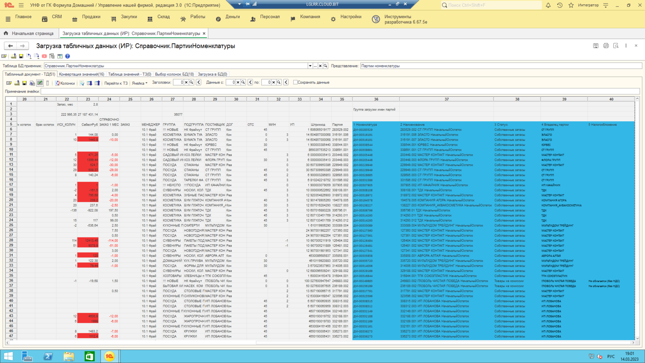The height and width of the screenshot is (363, 645).
Task: Open File Explorer from the taskbar
Action: click(69, 356)
